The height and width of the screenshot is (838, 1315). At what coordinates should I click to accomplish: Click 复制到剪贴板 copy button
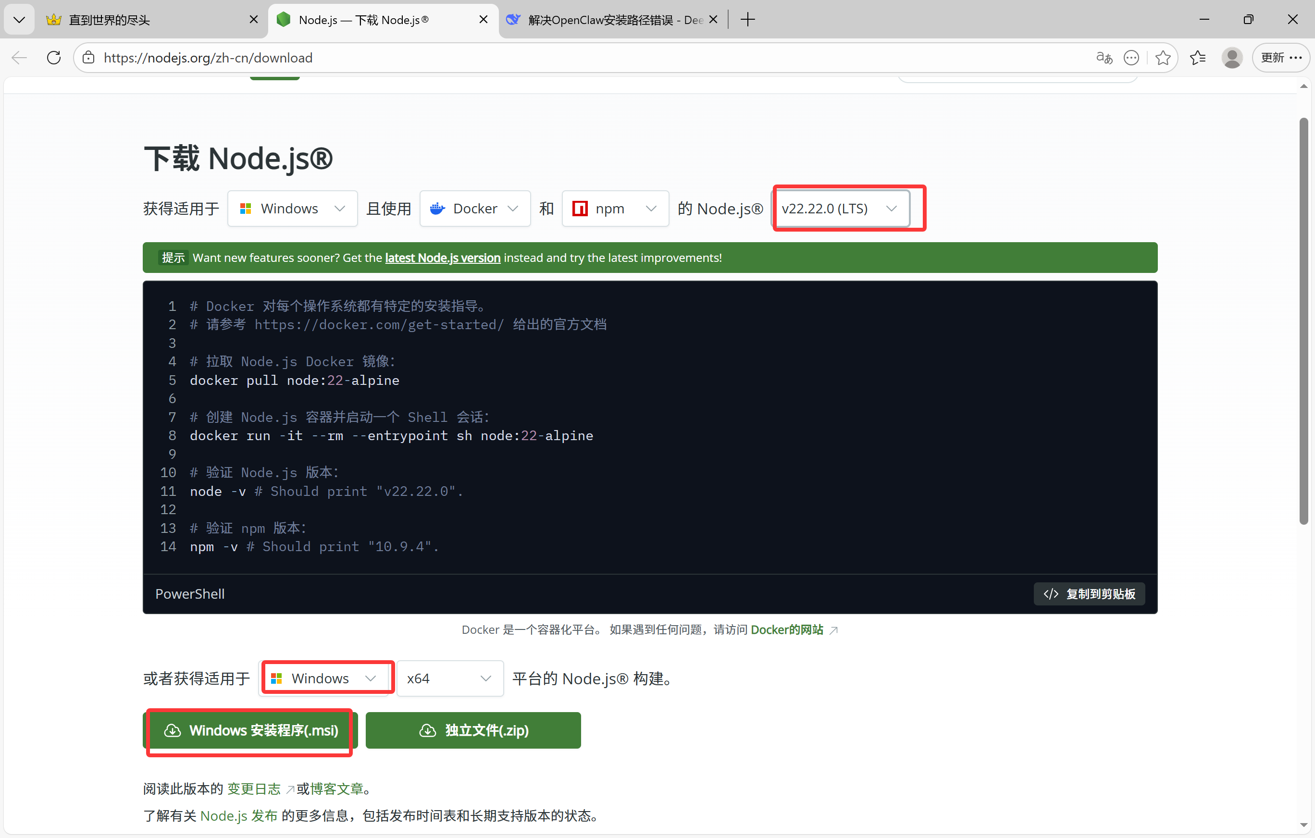tap(1089, 594)
